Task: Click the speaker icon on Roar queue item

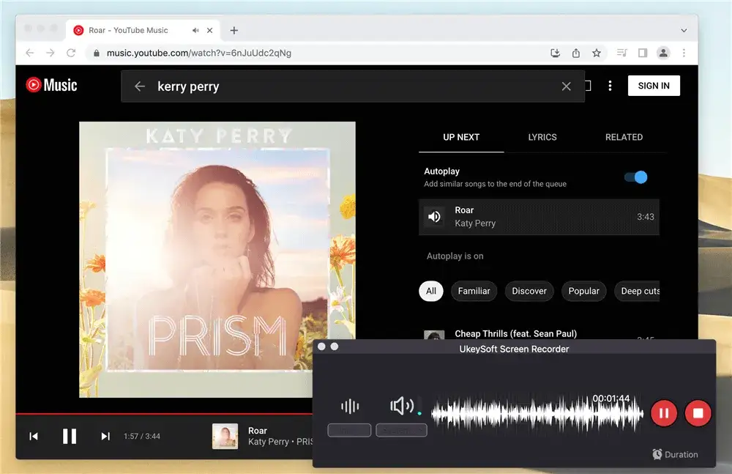Action: pyautogui.click(x=435, y=217)
